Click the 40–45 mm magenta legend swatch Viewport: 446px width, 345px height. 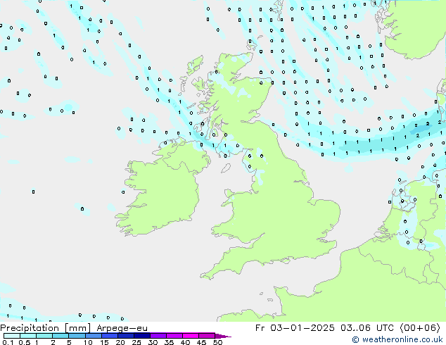pyautogui.click(x=191, y=336)
